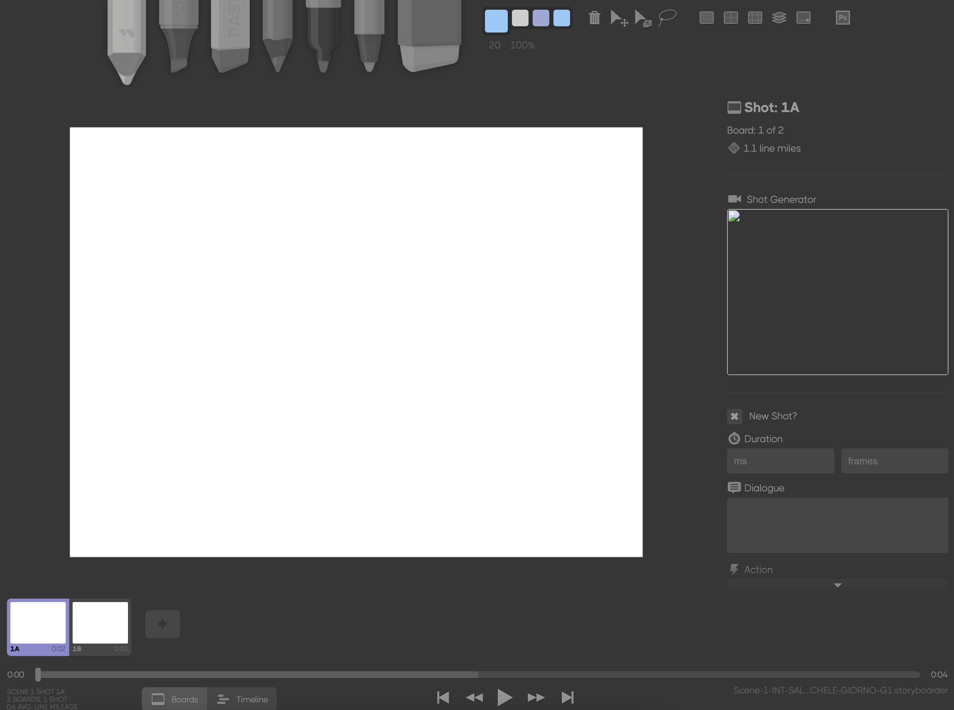Expand the Action section at panel bottom

837,585
